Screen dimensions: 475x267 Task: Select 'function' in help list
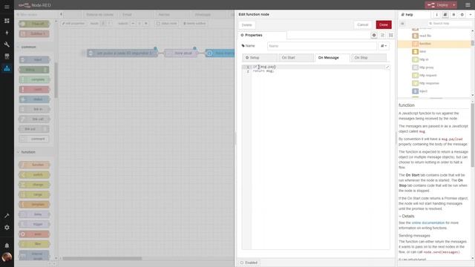tap(434, 44)
